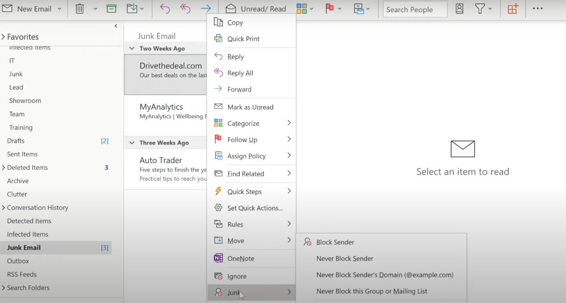
Task: Click the Assign Policy toolbar icon
Action: coord(358,9)
